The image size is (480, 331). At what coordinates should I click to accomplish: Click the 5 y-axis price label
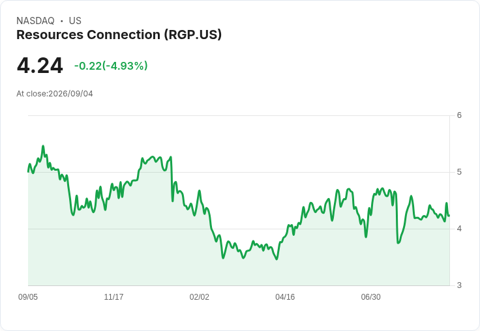coord(459,172)
